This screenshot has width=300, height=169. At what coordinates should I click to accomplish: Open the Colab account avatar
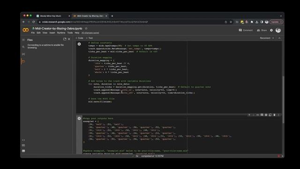point(278,30)
